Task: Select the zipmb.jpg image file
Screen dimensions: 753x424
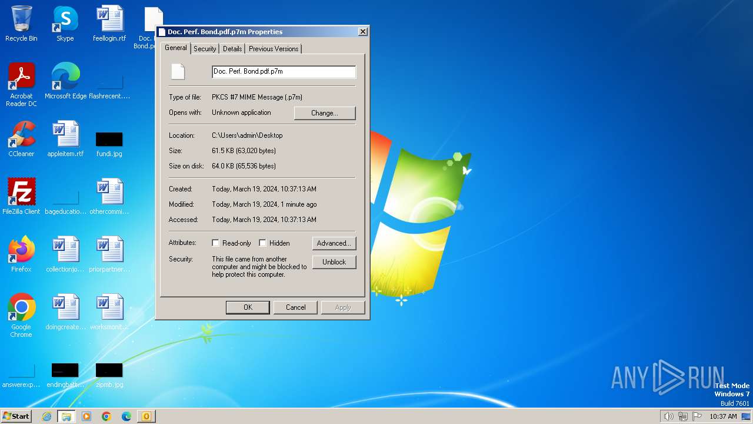Action: [109, 376]
